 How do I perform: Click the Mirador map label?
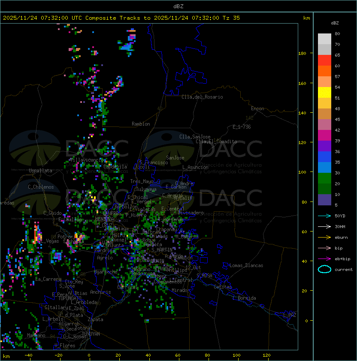[181, 290]
